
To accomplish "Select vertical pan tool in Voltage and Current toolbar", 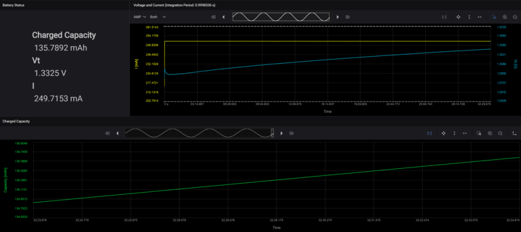I will tap(469, 17).
